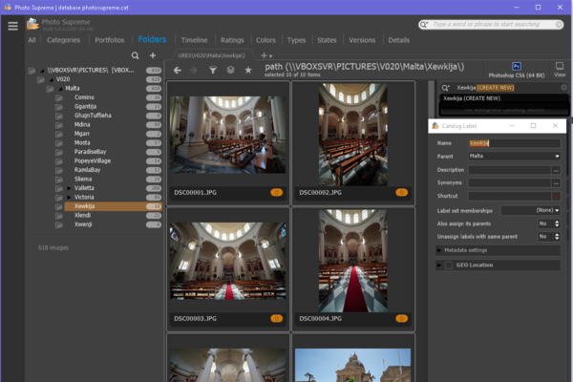Select the DSC00003.JPG thumbnail

tap(227, 261)
